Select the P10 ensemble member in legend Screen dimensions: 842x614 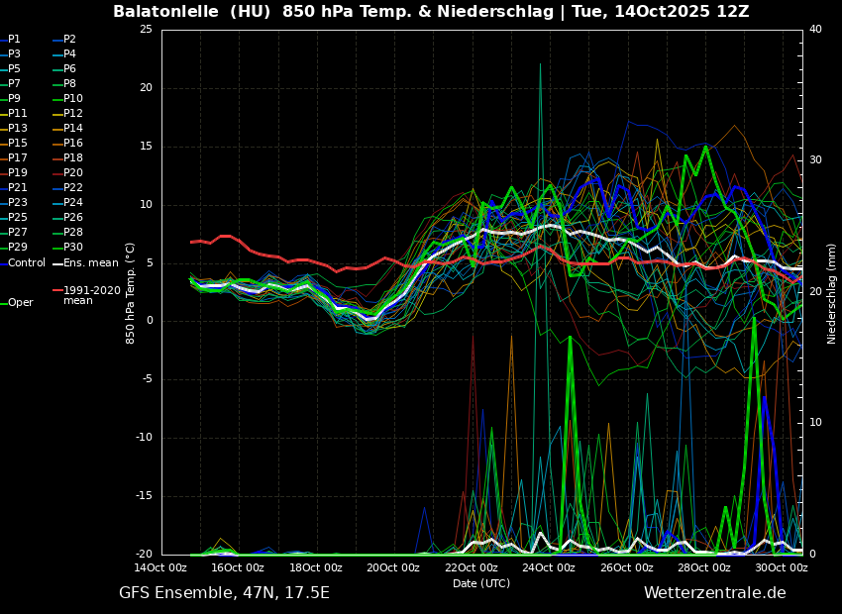coord(73,99)
